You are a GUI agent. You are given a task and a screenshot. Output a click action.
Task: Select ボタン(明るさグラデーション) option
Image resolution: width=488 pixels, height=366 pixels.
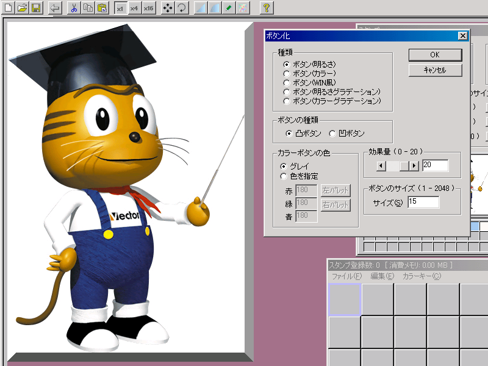(332, 92)
